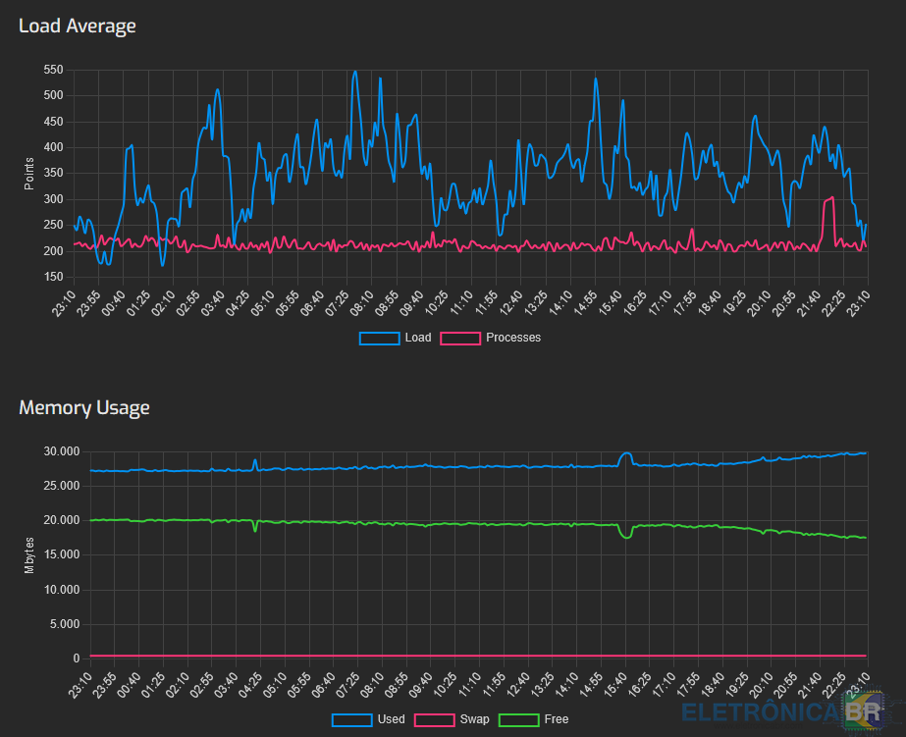The image size is (906, 737).
Task: Click the Free memory dip near 04:25
Action: click(255, 530)
